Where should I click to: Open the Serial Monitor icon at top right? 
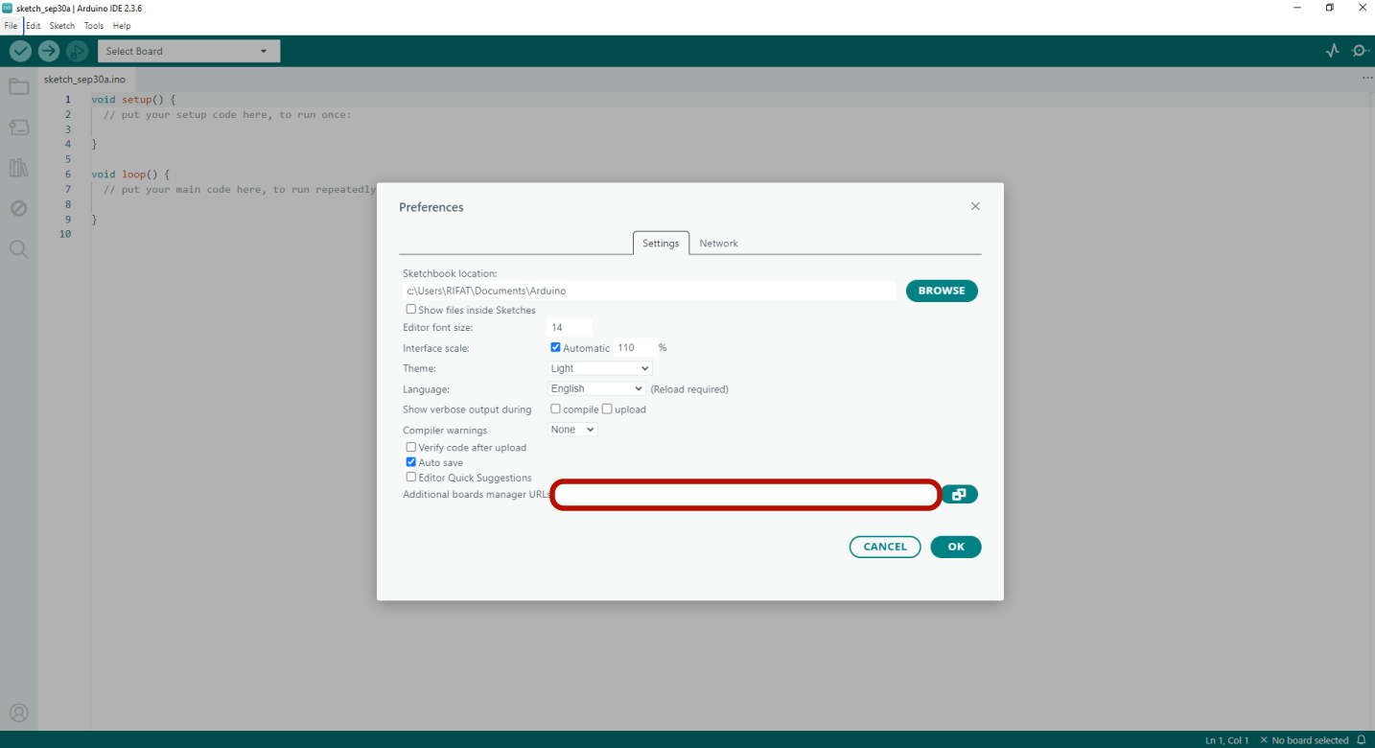coord(1360,51)
